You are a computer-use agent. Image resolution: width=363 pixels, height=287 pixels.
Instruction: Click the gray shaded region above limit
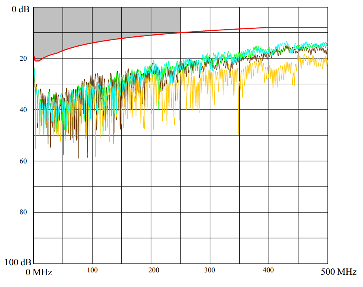pyautogui.click(x=106, y=23)
